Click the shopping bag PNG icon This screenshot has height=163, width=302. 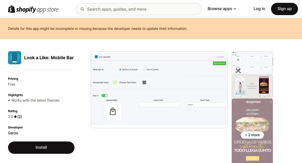(x=113, y=111)
